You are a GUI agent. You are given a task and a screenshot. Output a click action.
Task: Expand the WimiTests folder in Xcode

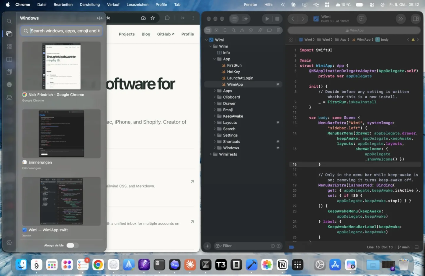click(x=210, y=154)
